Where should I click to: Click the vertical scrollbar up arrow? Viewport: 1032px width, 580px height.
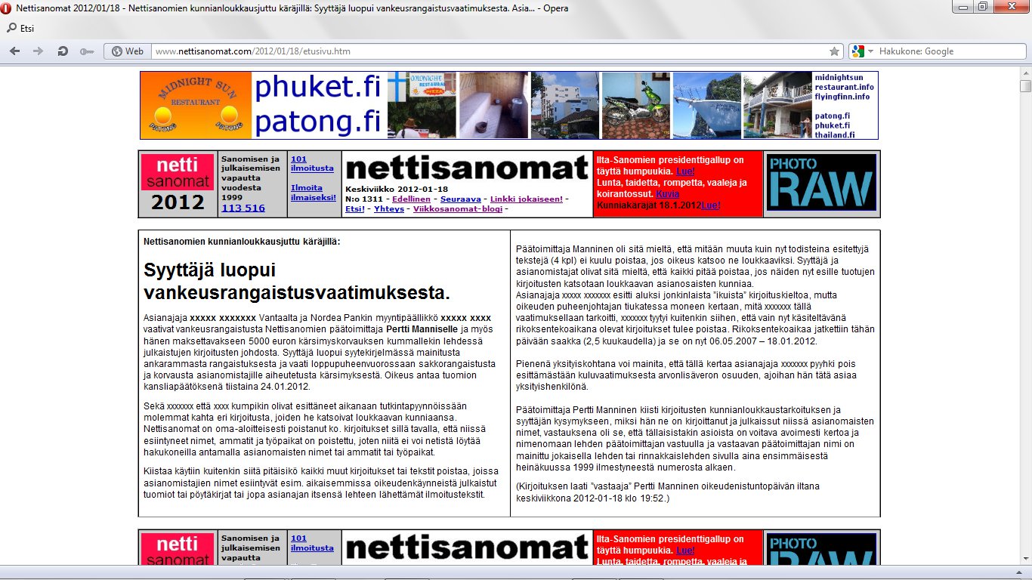[x=1025, y=71]
